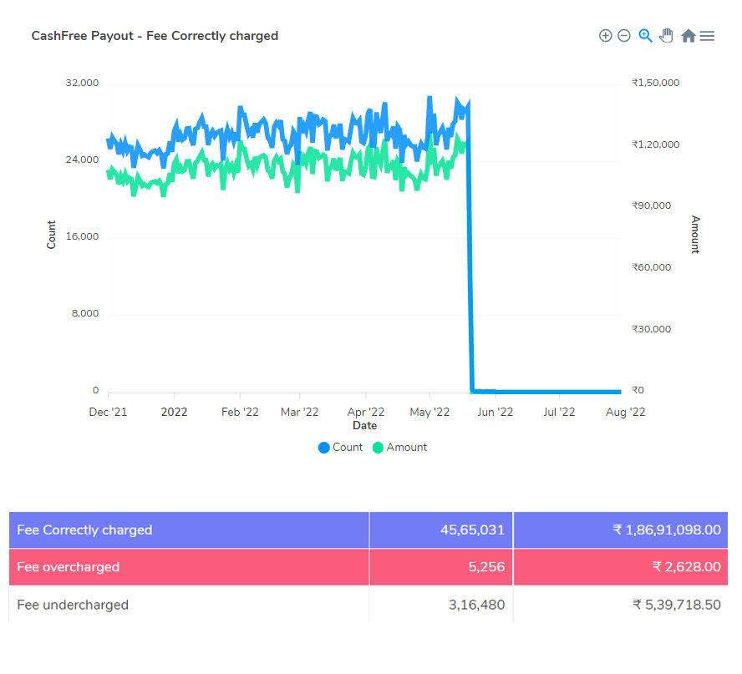Open the chart hamburger menu
Screen dimensions: 742x674
tap(707, 36)
